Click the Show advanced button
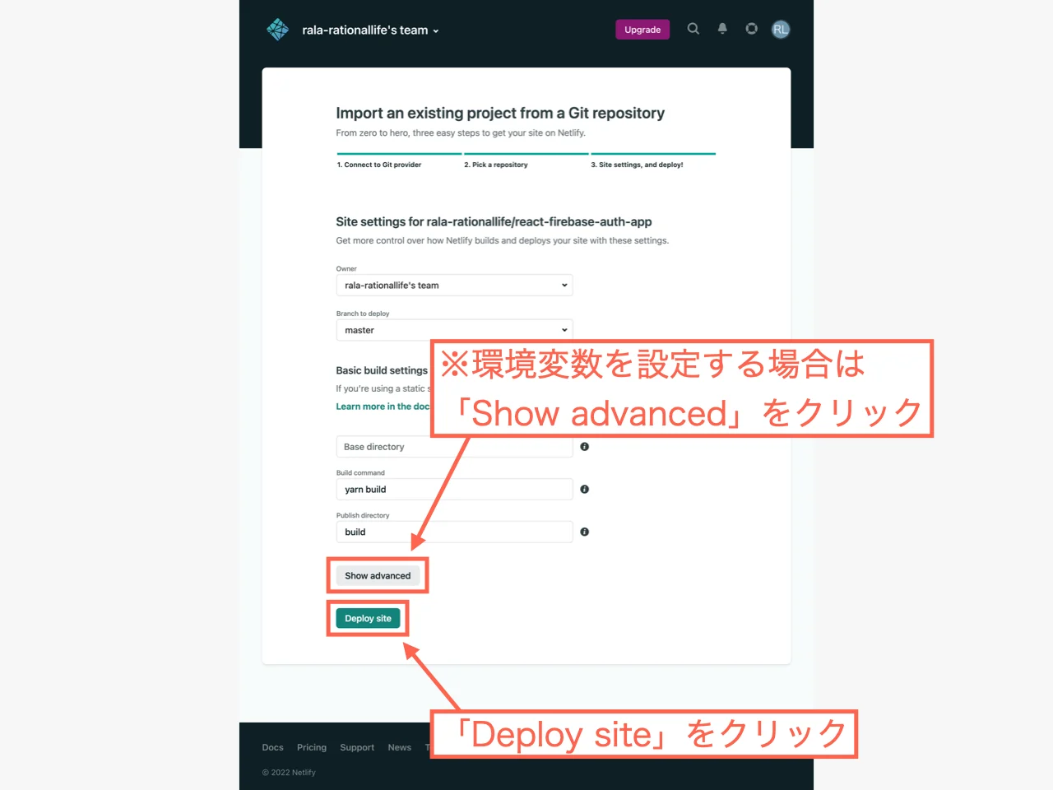Image resolution: width=1053 pixels, height=790 pixels. point(378,575)
